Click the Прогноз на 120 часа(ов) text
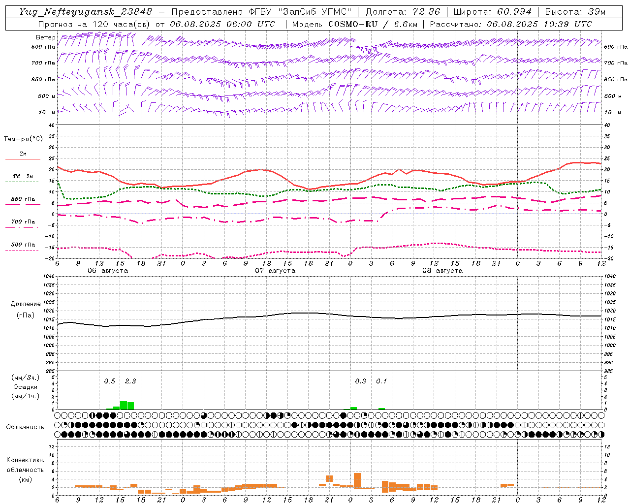This screenshot has height=504, width=630. 95,24
